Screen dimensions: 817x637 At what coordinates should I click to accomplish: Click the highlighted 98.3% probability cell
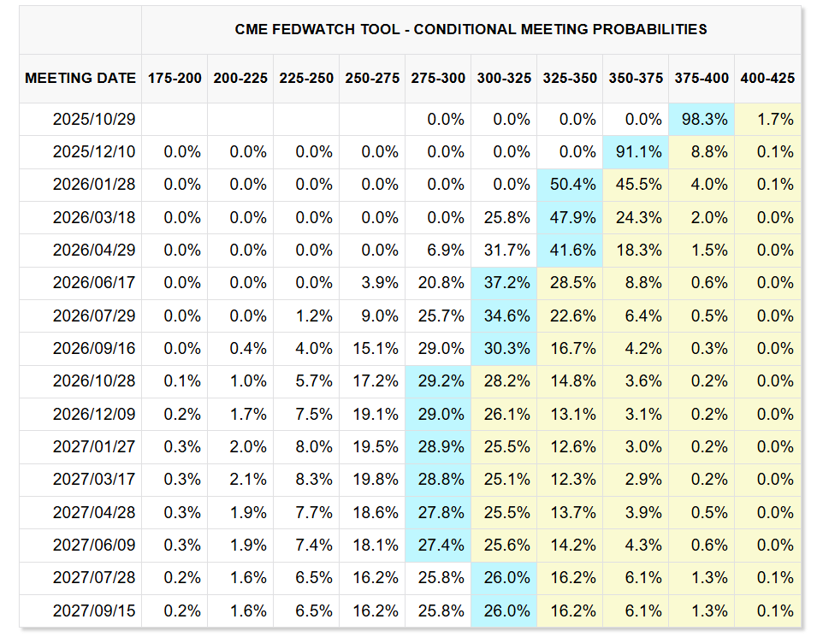702,120
